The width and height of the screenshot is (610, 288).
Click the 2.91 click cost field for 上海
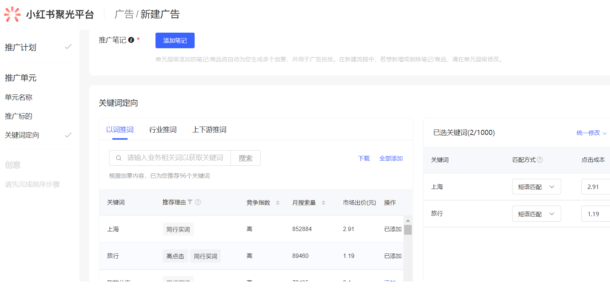596,187
